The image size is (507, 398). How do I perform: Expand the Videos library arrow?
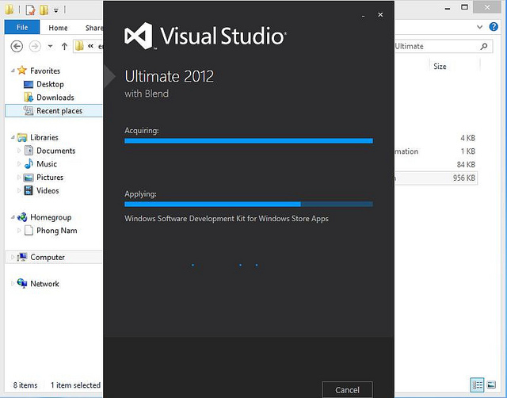[x=19, y=190]
